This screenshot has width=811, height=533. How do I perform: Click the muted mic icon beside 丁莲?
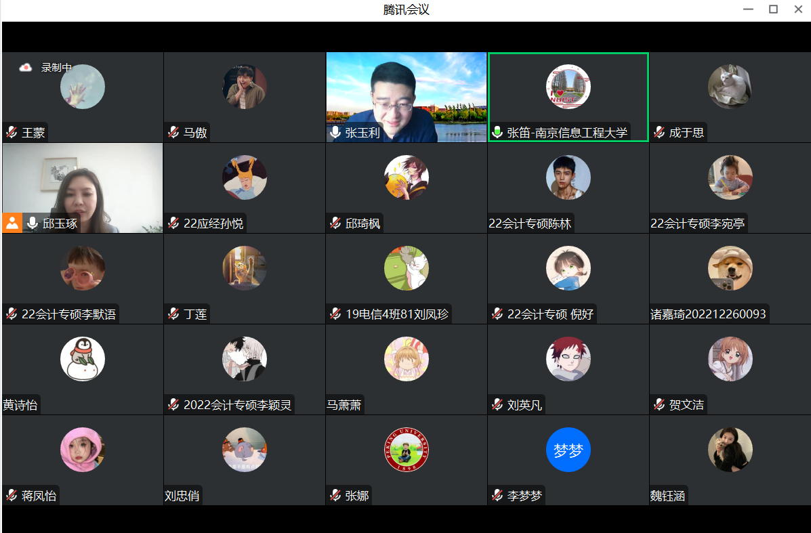coord(173,314)
